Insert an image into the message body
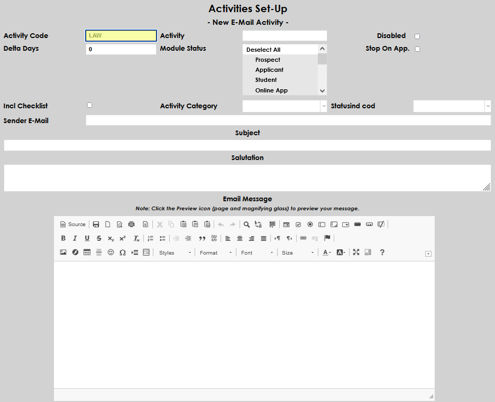The width and height of the screenshot is (495, 402). 63,252
